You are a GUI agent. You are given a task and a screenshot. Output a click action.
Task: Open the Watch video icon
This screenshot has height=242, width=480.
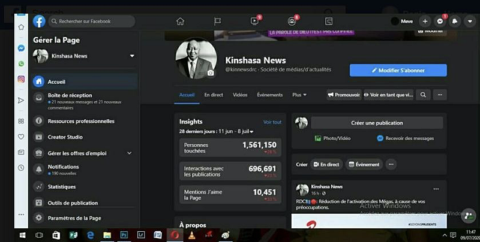(x=254, y=21)
